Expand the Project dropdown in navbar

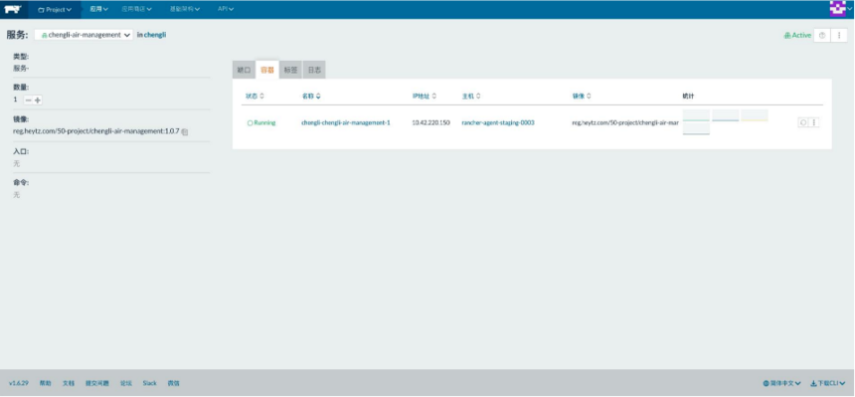tap(55, 9)
